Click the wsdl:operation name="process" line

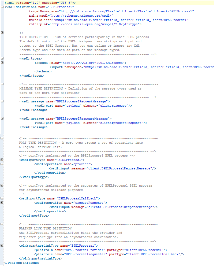tap(63, 164)
